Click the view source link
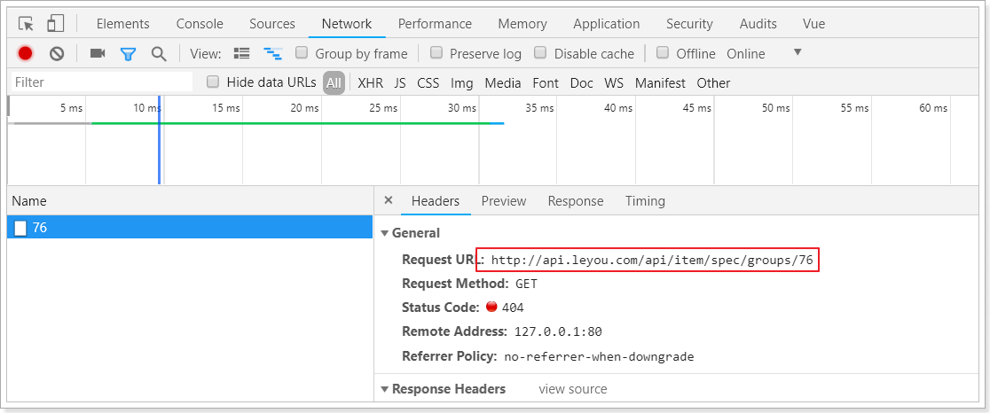 pyautogui.click(x=573, y=389)
